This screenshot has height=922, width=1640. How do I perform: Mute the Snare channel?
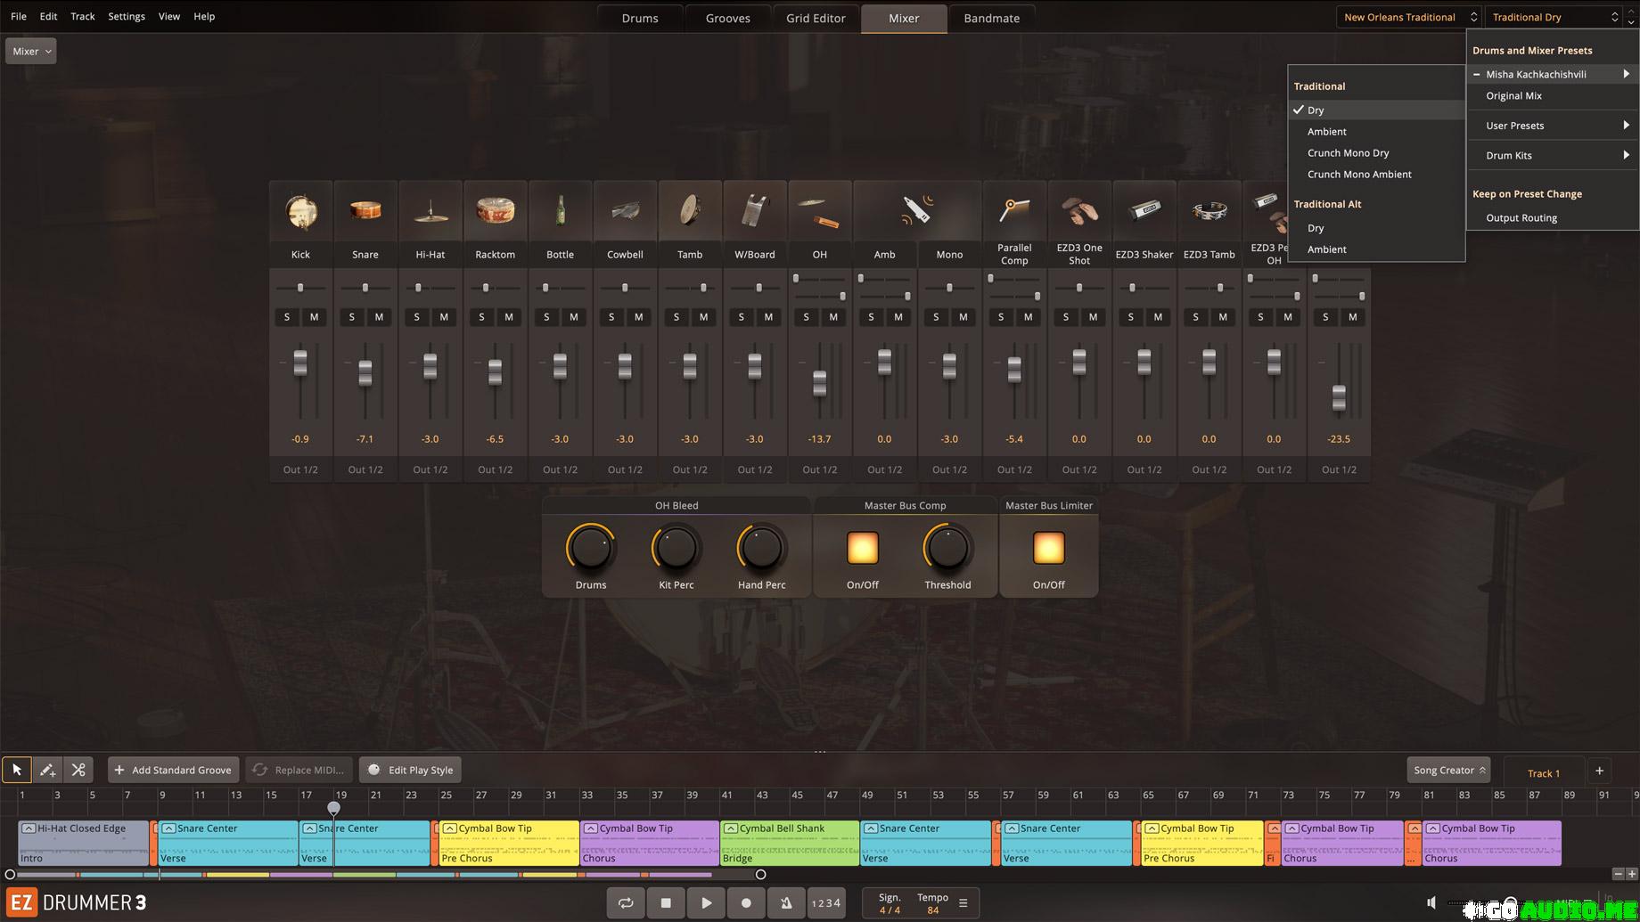tap(379, 317)
